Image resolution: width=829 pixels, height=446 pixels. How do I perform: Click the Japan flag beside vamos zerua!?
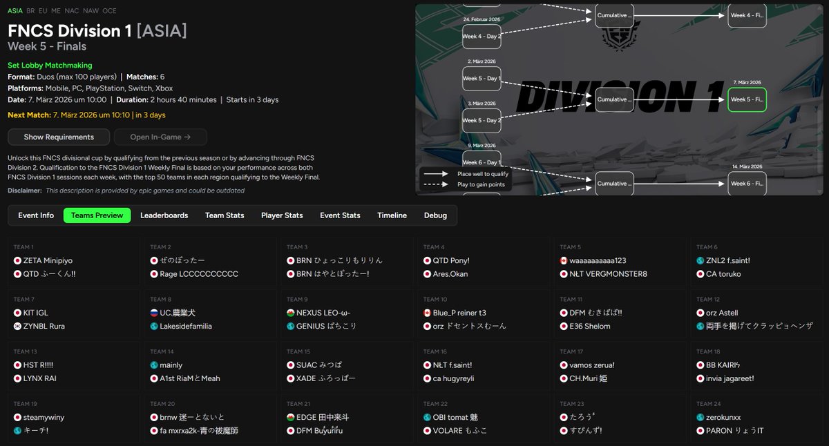[564, 365]
